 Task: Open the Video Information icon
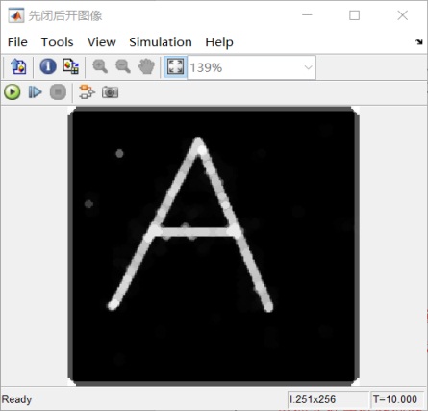click(48, 66)
